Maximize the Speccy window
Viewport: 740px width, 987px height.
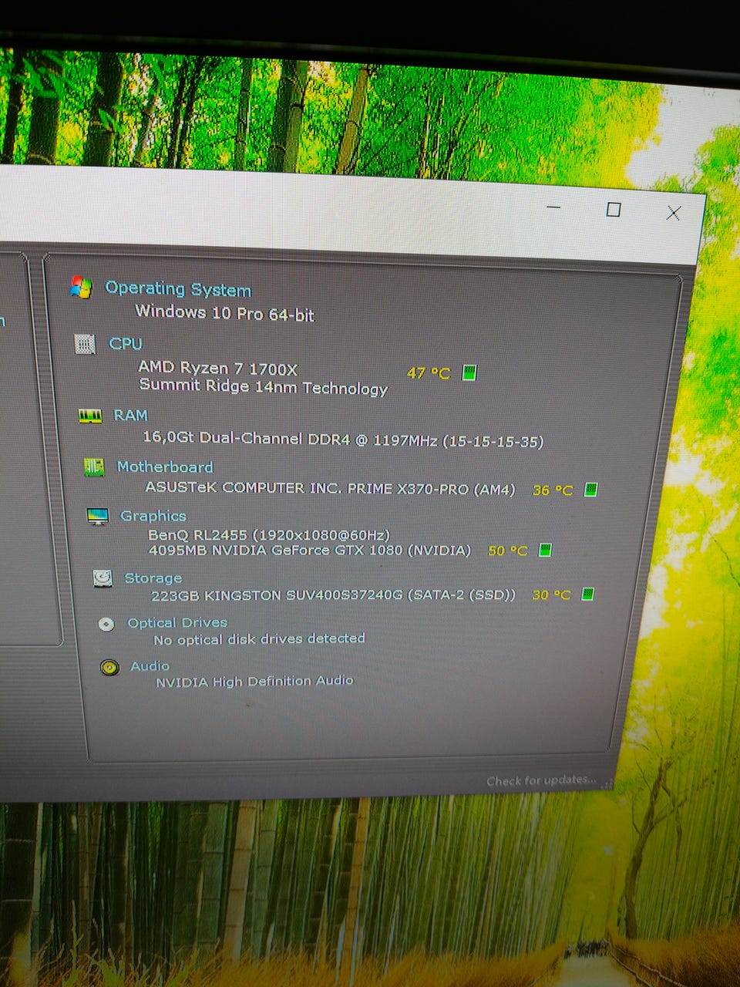coord(614,209)
